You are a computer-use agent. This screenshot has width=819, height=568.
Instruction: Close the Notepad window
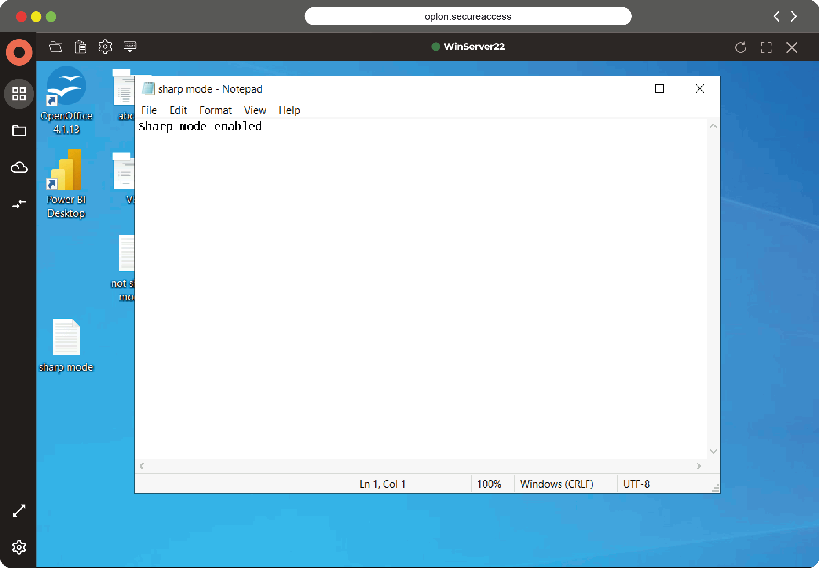pos(700,88)
